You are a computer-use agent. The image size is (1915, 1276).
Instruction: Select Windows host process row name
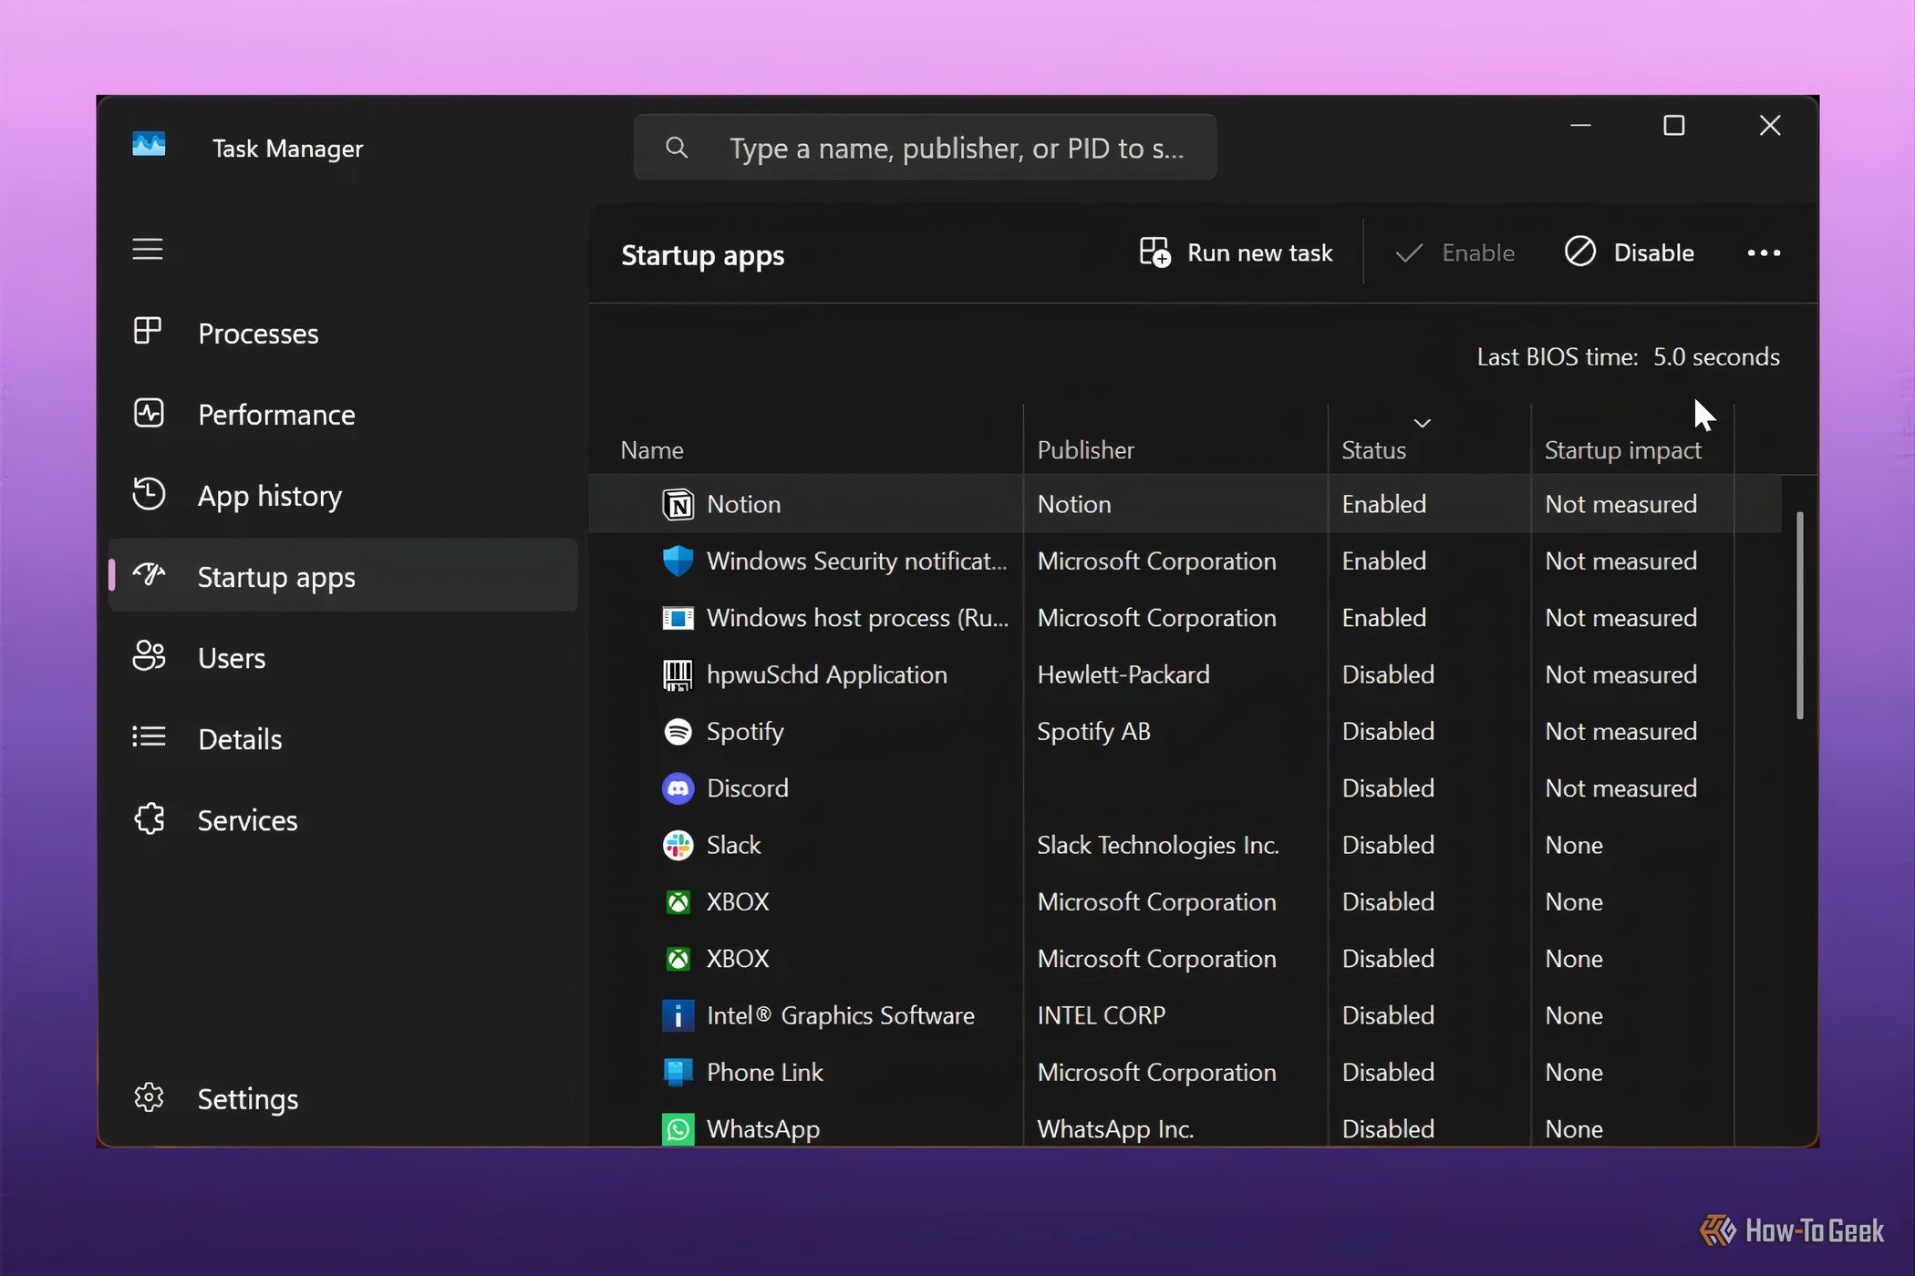click(857, 618)
